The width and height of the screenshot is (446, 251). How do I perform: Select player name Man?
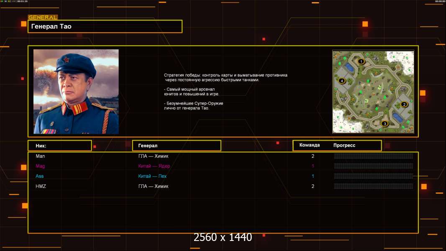(40, 156)
